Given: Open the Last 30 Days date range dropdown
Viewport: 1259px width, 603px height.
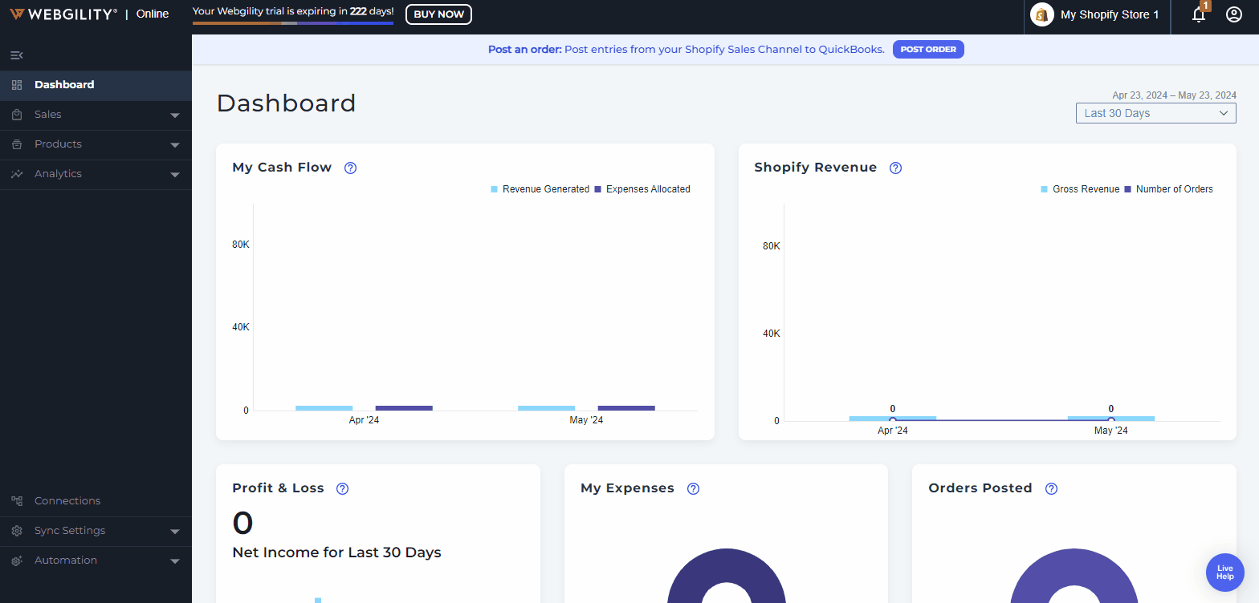Looking at the screenshot, I should (1155, 113).
